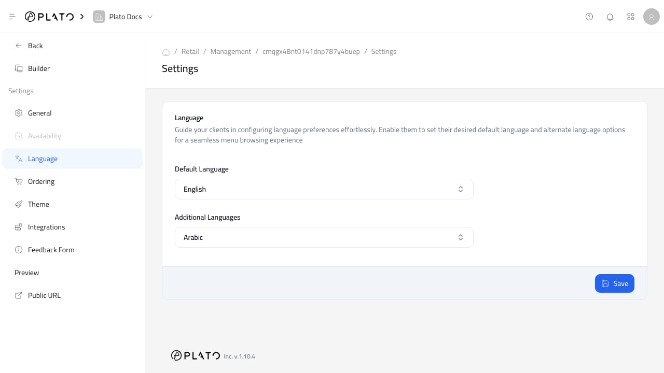Click the Additional Languages chevron arrows
Image resolution: width=664 pixels, height=373 pixels.
coord(461,237)
